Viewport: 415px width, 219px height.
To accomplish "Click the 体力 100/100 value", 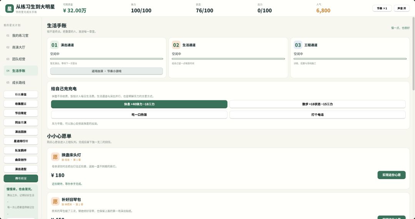I will click(x=141, y=11).
